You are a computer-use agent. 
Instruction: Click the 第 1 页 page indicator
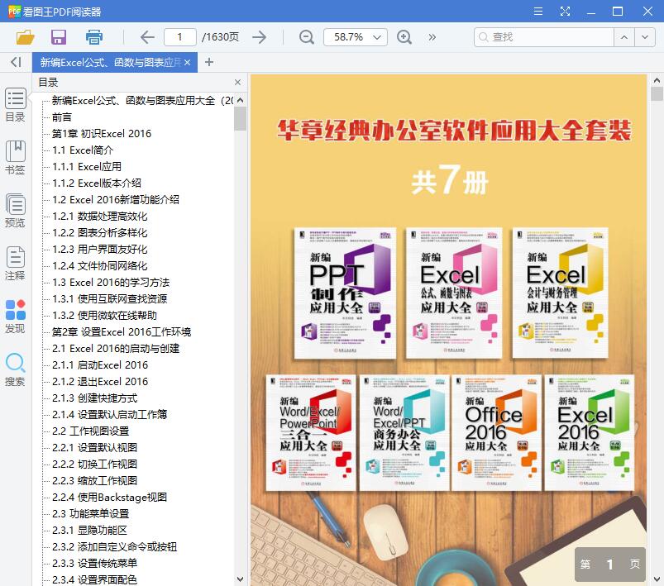click(609, 564)
